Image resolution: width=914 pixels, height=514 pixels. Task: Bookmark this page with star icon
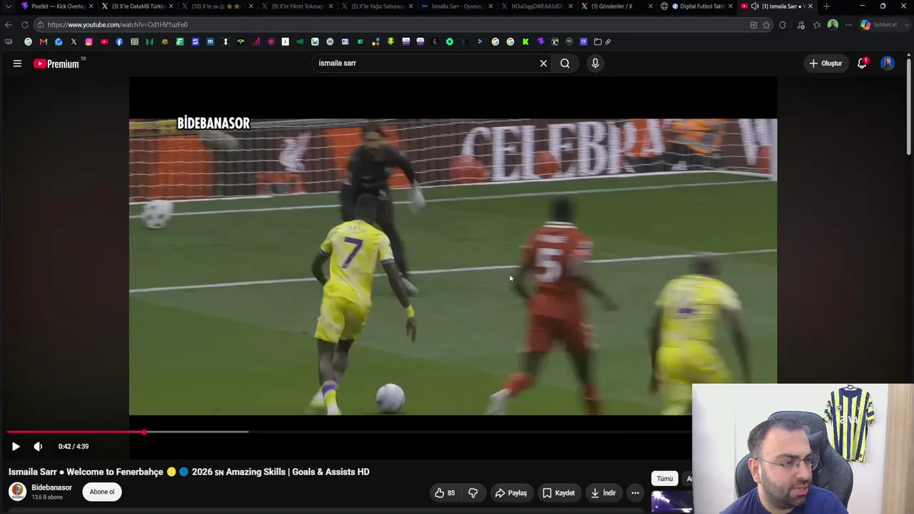[767, 25]
